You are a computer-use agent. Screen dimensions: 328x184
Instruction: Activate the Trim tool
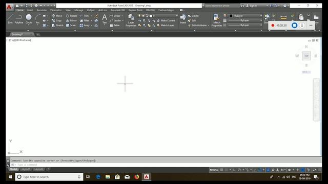84,16
